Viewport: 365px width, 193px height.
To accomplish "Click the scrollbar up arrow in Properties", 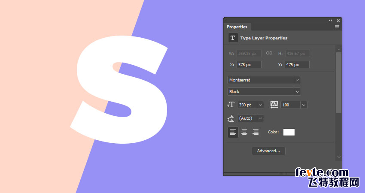I will [339, 49].
